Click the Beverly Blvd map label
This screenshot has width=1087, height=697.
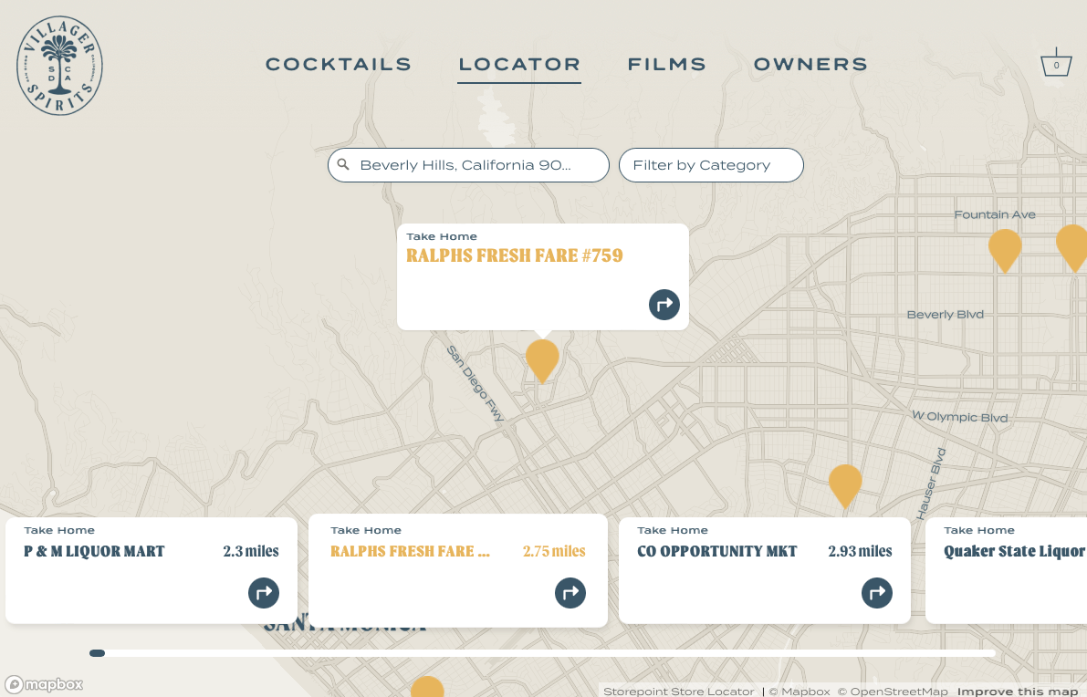point(945,315)
